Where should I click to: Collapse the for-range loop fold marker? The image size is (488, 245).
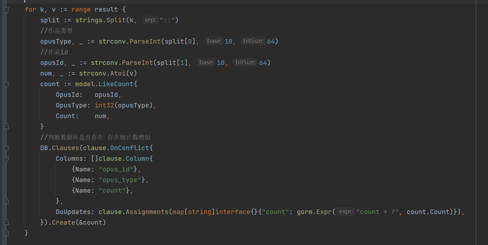point(6,10)
